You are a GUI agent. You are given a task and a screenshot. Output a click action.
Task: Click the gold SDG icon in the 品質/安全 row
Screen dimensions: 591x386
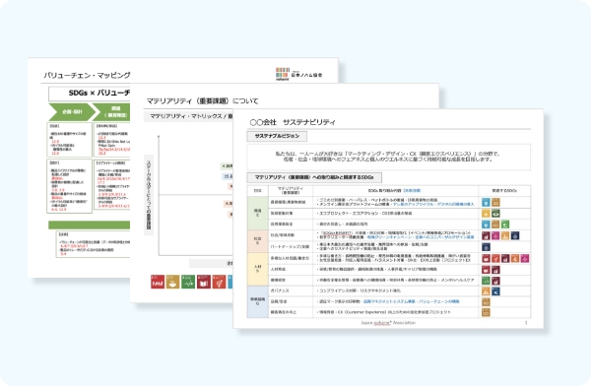click(486, 302)
